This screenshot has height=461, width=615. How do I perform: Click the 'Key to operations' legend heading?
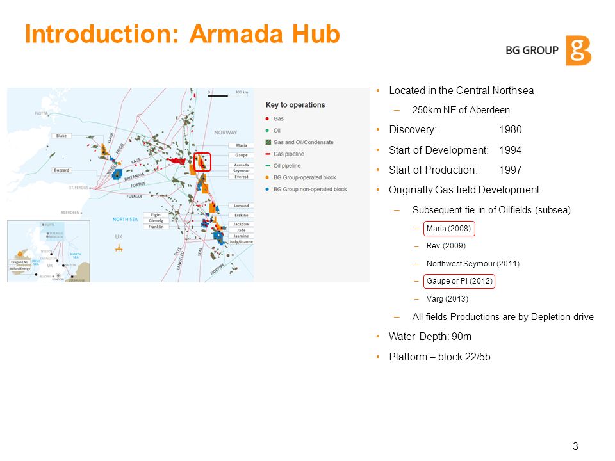(x=295, y=104)
